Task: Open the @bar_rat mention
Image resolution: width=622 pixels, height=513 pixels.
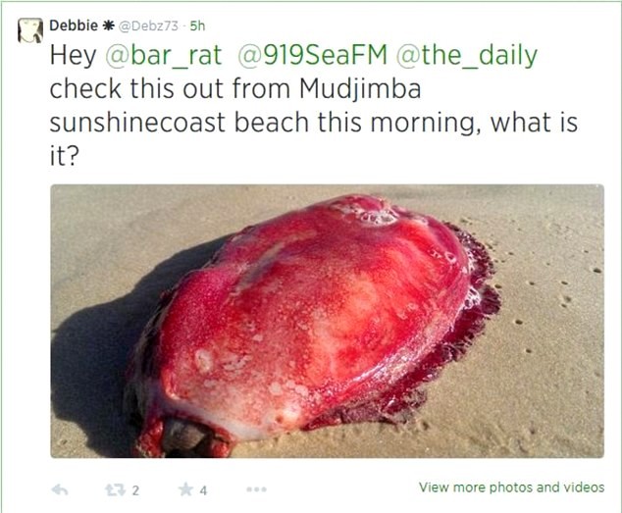Action: point(164,55)
